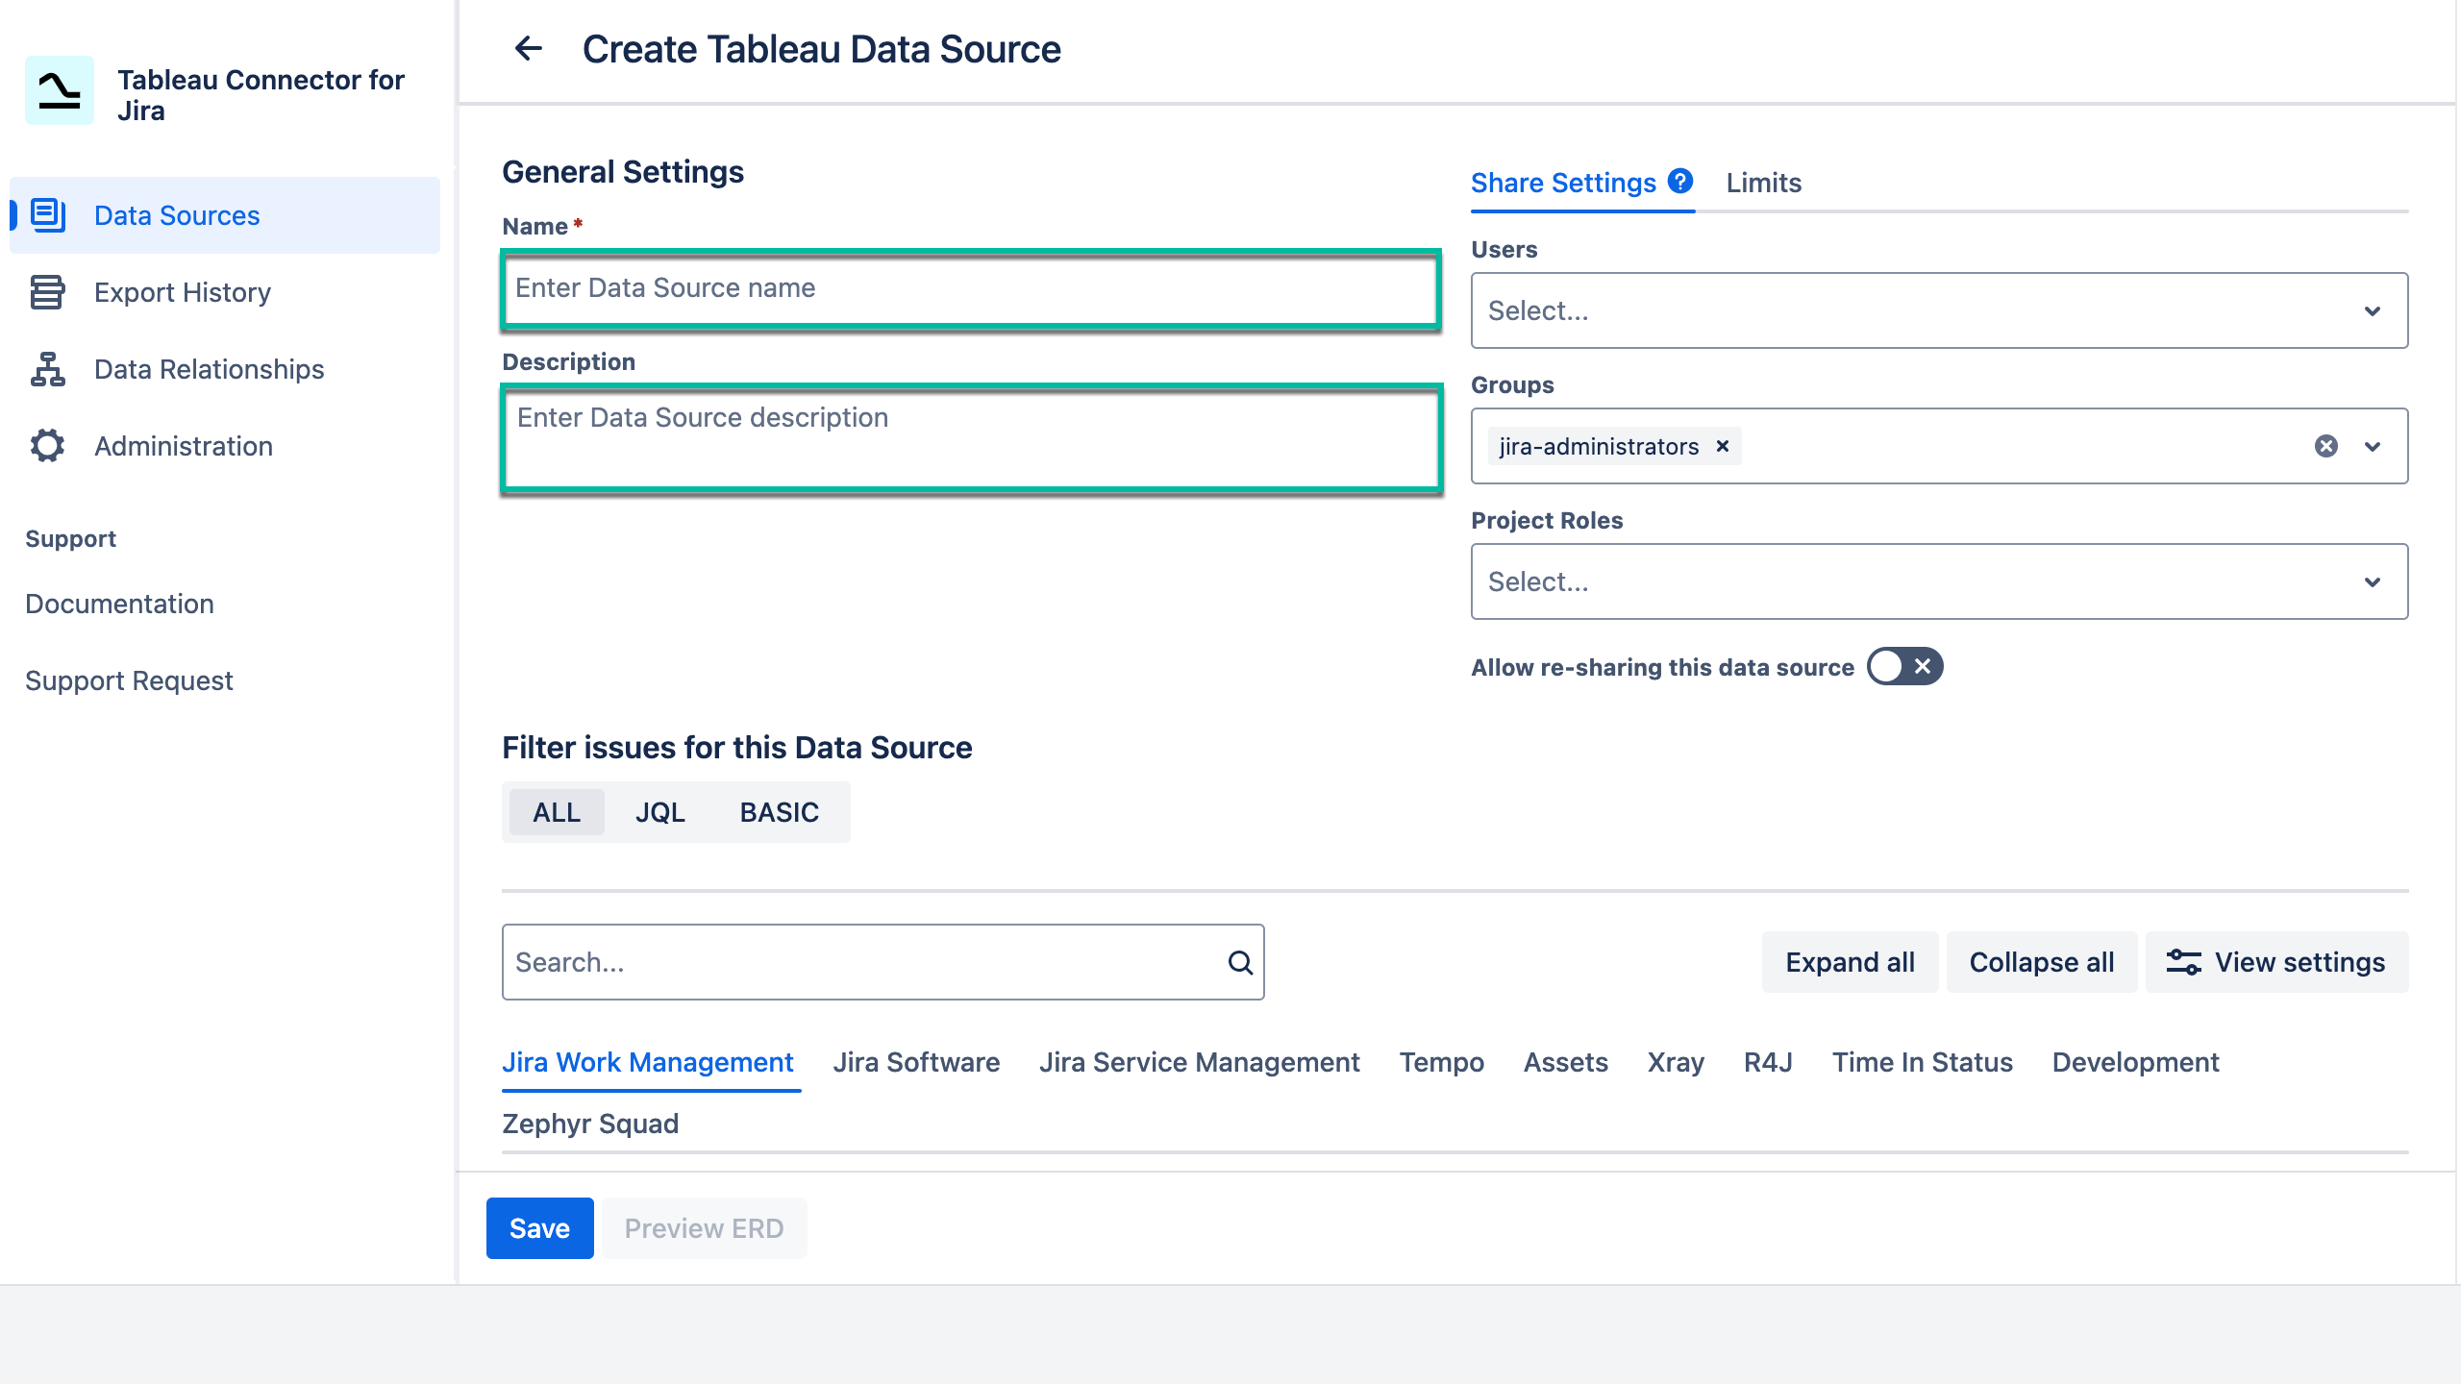
Task: Select the BASIC filter mode
Action: pos(779,812)
